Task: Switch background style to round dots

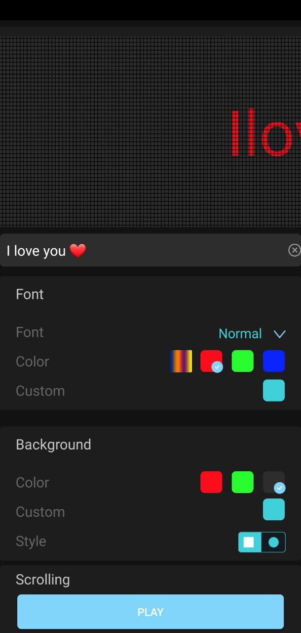Action: [273, 543]
